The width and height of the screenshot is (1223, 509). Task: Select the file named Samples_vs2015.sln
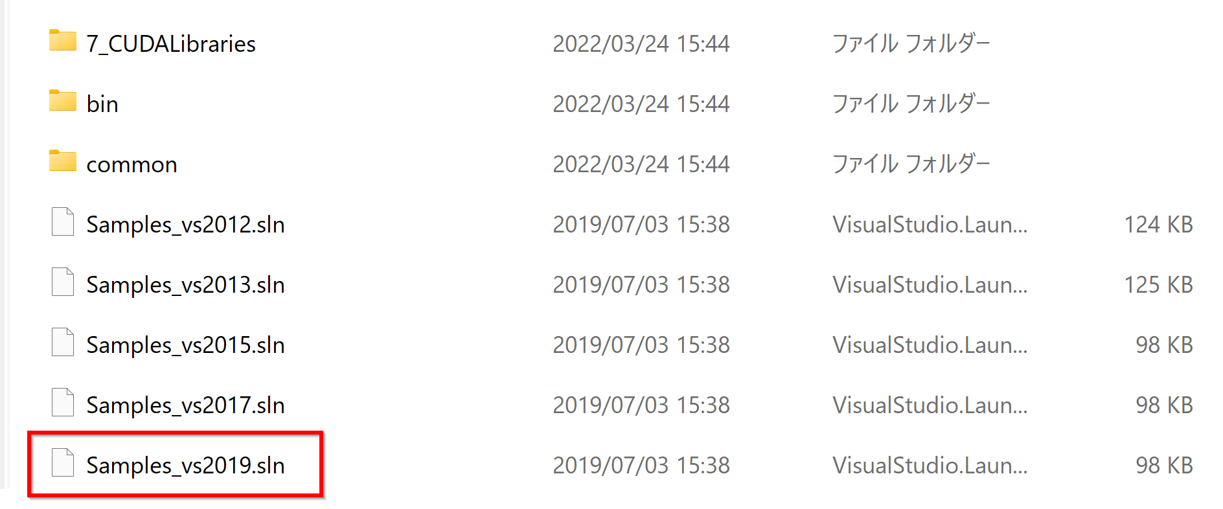point(186,345)
